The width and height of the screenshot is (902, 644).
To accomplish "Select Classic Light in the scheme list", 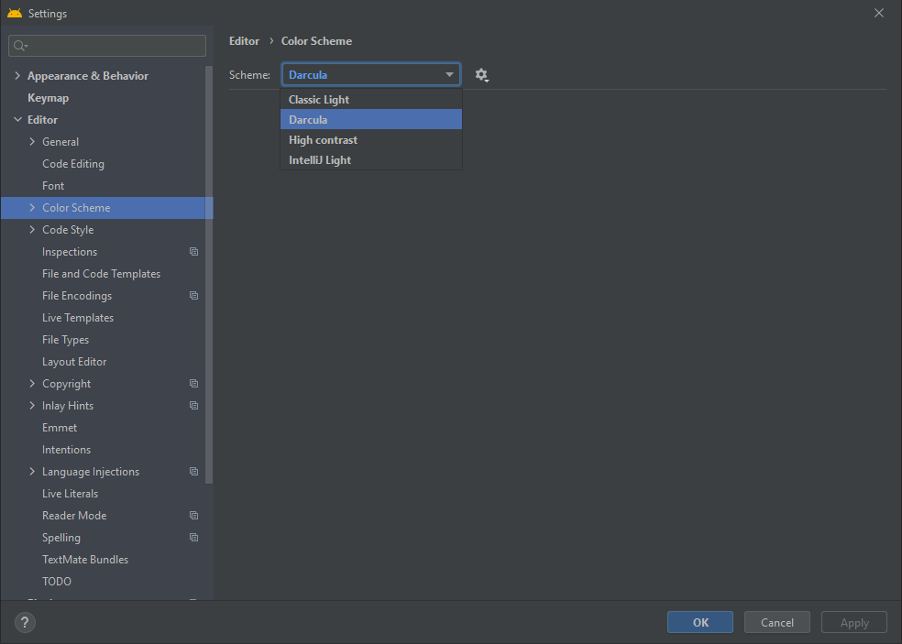I will pos(318,99).
